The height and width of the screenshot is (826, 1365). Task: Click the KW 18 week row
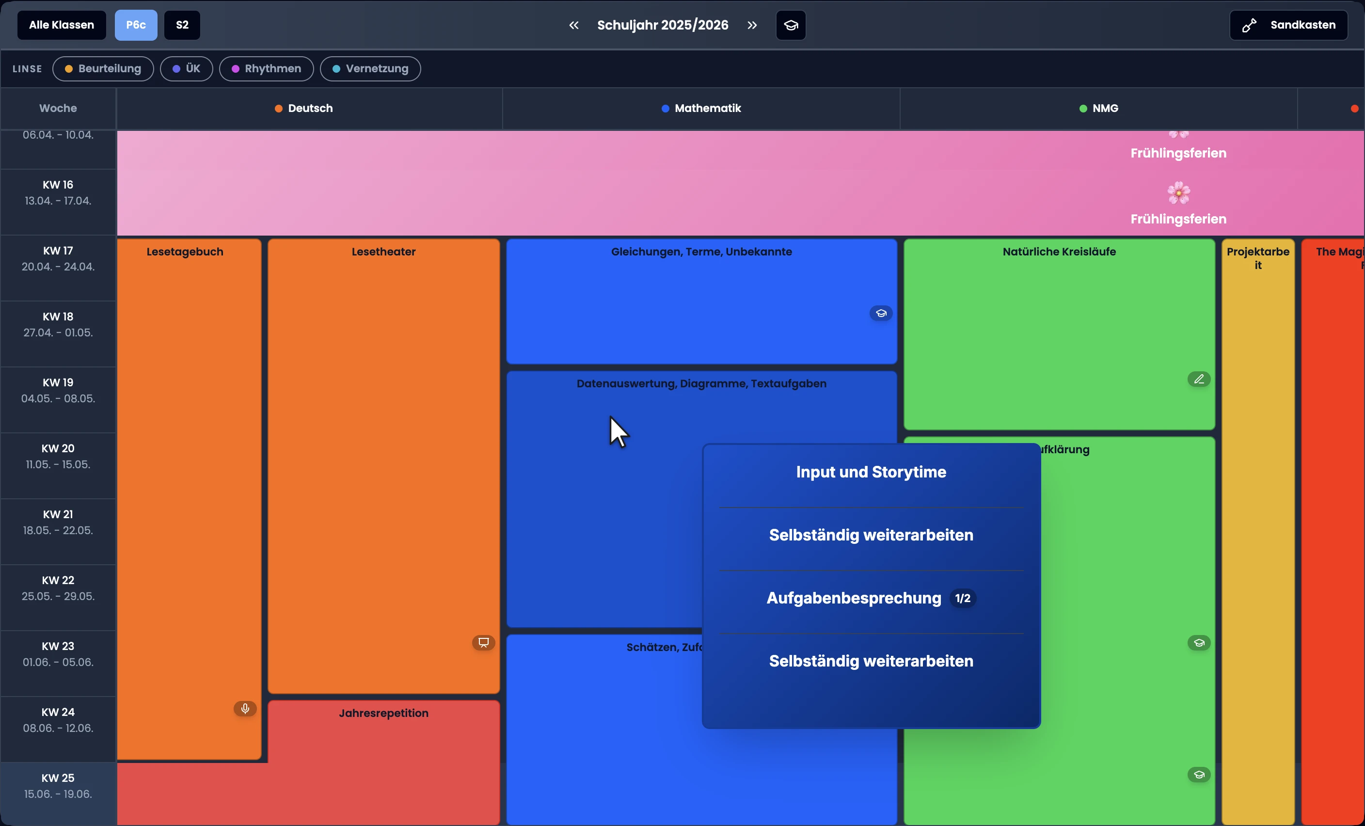[x=58, y=334]
